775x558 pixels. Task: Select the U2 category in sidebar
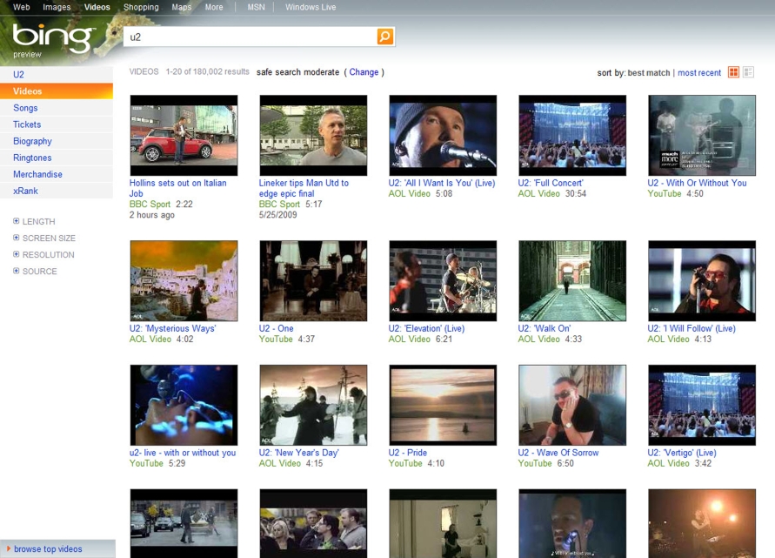[57, 75]
